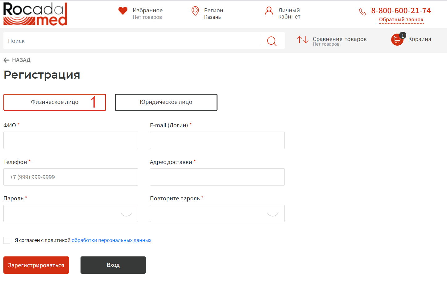The height and width of the screenshot is (282, 447).
Task: Focus the ФИО input field
Action: [x=71, y=141]
